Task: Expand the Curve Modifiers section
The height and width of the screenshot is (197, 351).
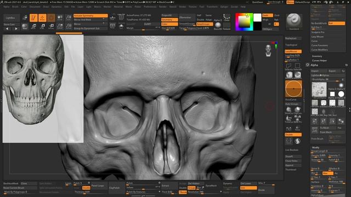Action: point(319,50)
